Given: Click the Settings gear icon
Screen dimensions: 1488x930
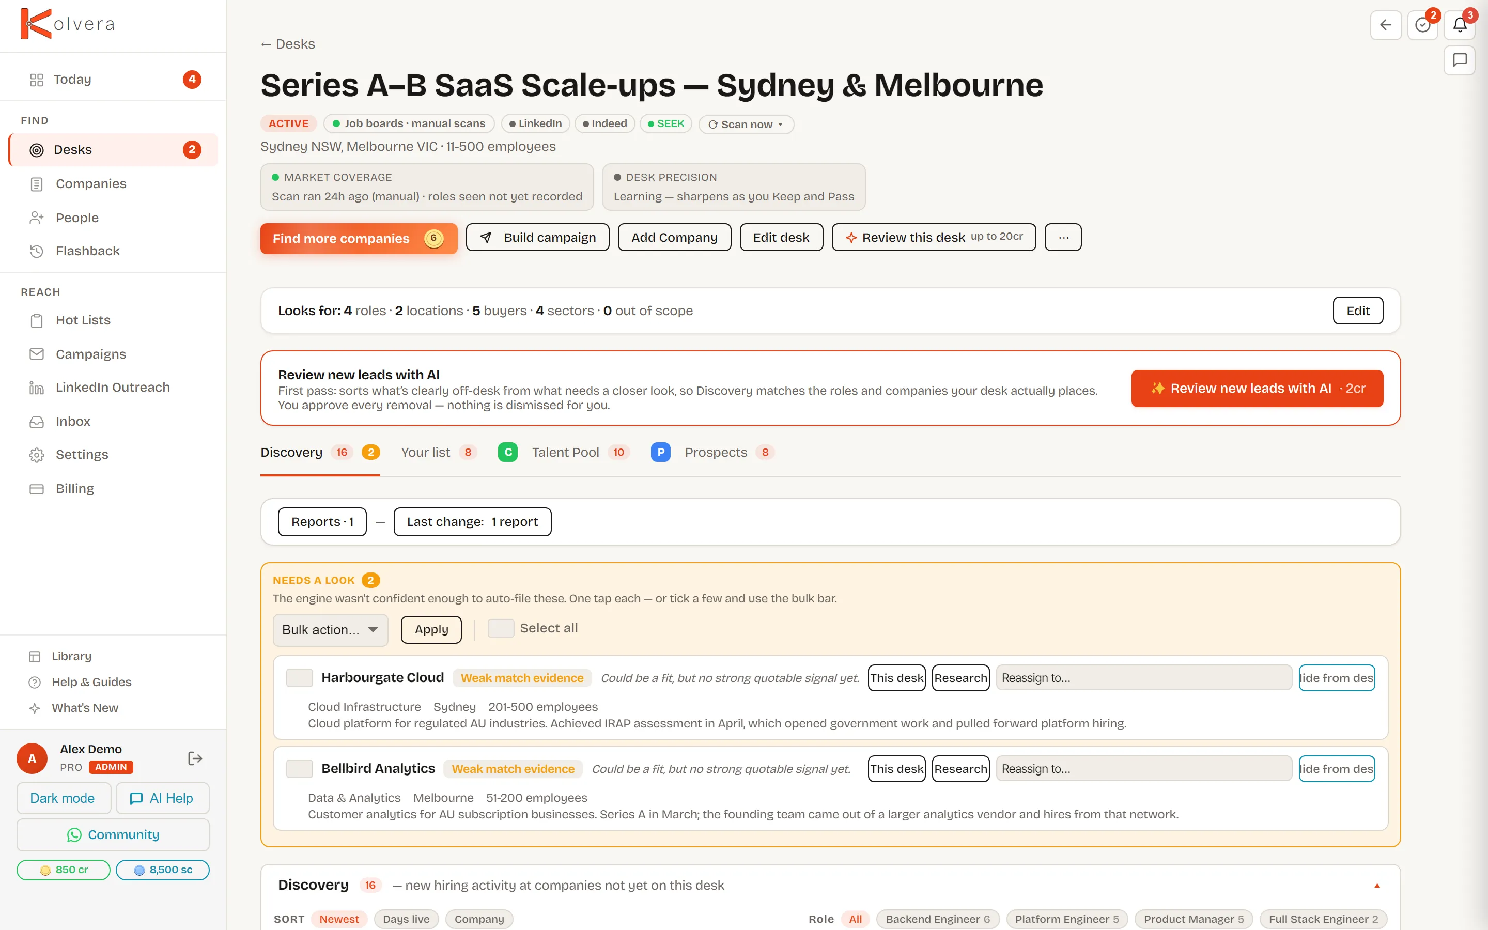Looking at the screenshot, I should coord(37,455).
